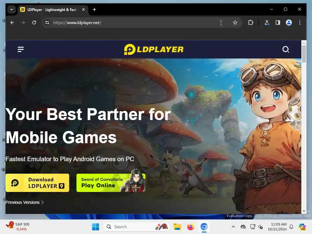Image resolution: width=312 pixels, height=234 pixels.
Task: Launch Firefox from the taskbar
Action: 191,227
